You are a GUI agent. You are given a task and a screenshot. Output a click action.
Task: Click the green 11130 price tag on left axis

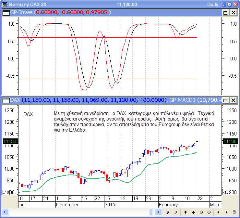point(11,141)
